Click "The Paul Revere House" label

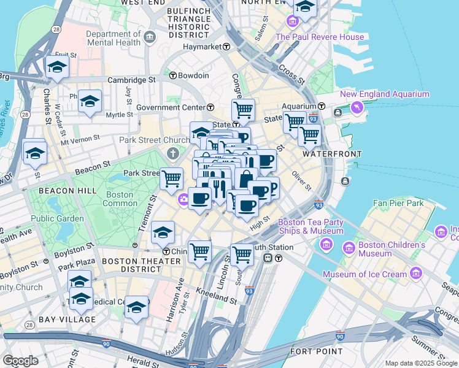point(320,37)
